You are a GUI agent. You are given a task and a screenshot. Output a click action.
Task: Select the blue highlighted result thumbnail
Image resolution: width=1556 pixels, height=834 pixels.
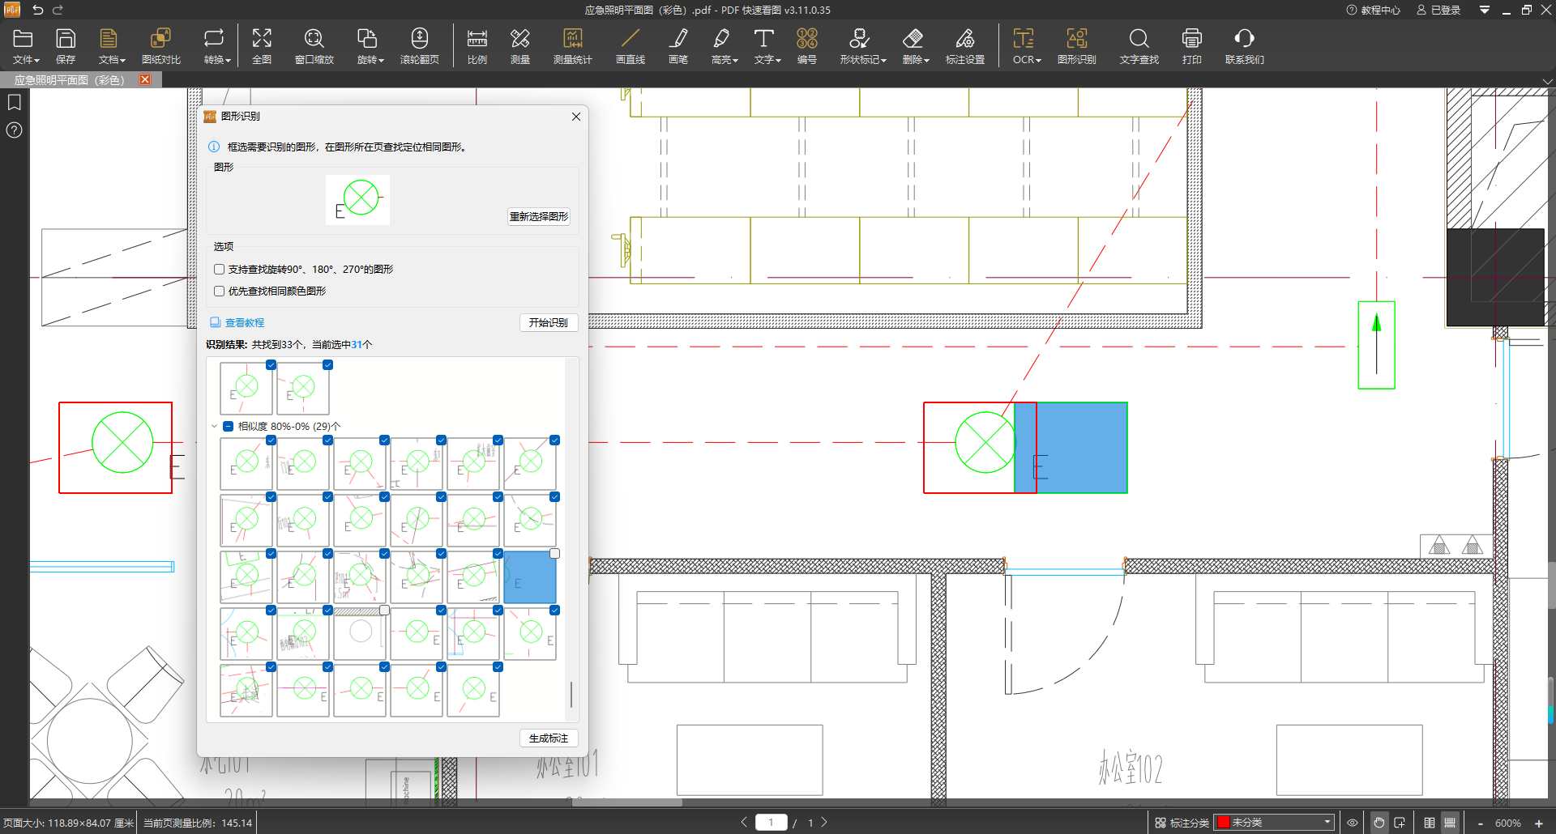coord(530,578)
